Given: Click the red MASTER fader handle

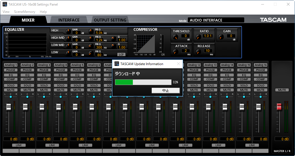Looking at the screenshot, I should pos(279,107).
